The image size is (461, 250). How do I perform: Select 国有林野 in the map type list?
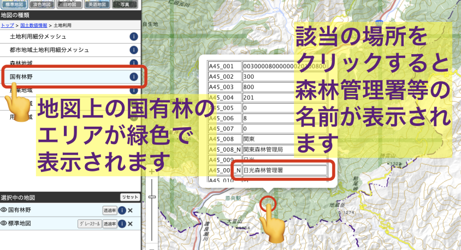coord(21,77)
